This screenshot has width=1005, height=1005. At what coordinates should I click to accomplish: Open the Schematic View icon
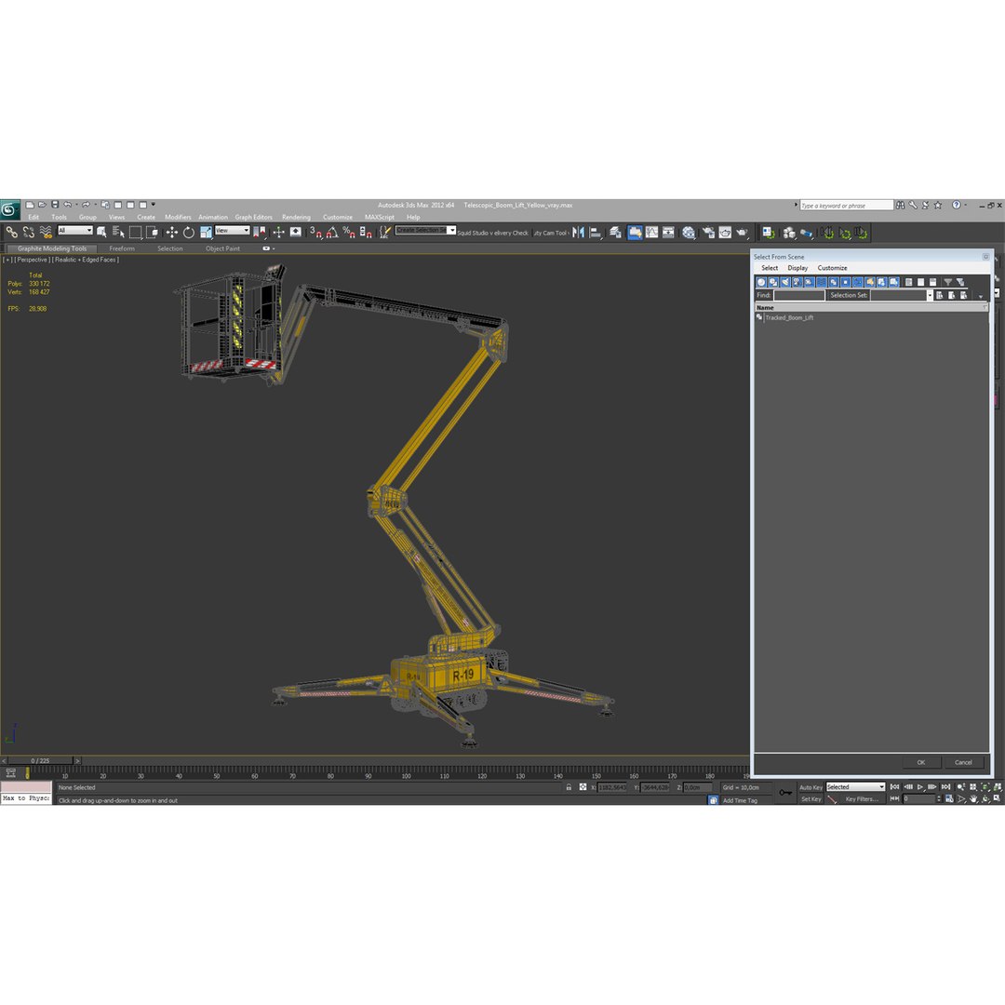[668, 232]
